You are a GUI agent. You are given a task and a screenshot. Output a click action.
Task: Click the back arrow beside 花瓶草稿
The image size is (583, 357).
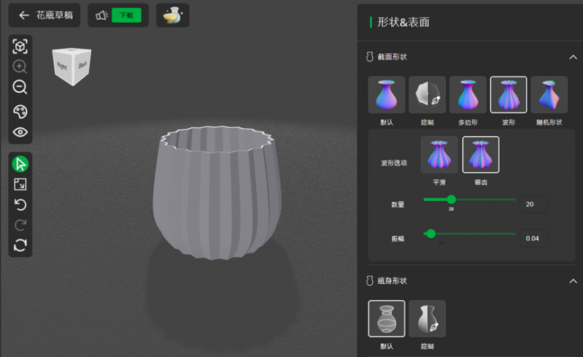pyautogui.click(x=24, y=15)
